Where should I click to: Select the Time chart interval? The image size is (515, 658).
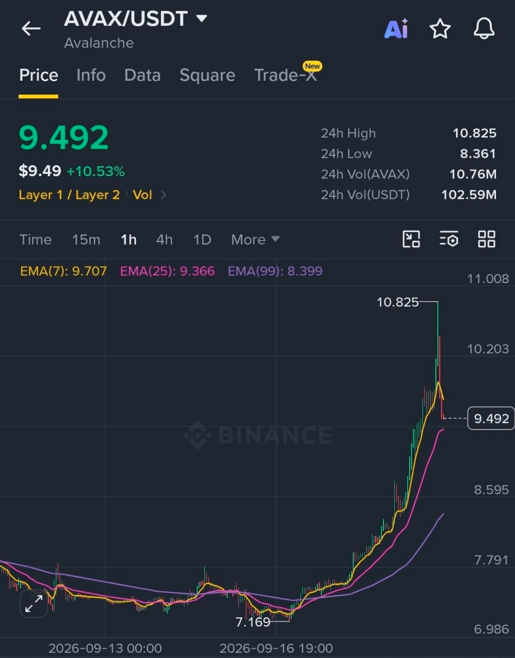[35, 240]
